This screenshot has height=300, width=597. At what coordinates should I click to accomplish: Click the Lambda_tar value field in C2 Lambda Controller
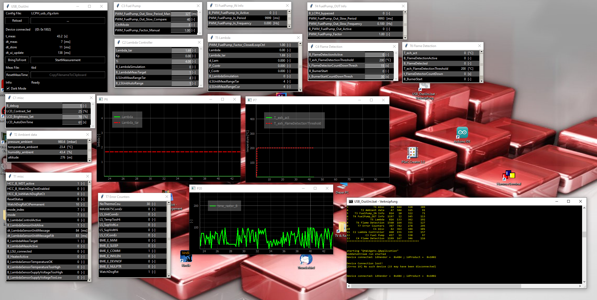(182, 50)
